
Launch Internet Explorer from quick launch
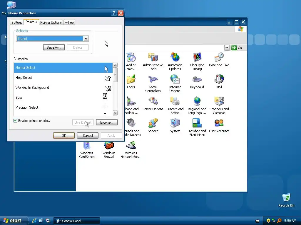(34, 221)
